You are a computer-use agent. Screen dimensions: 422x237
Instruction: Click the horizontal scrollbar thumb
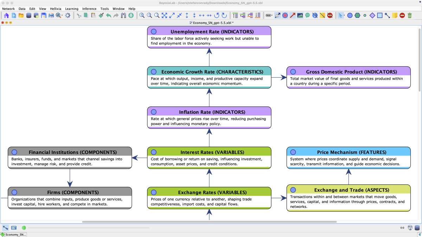209,222
